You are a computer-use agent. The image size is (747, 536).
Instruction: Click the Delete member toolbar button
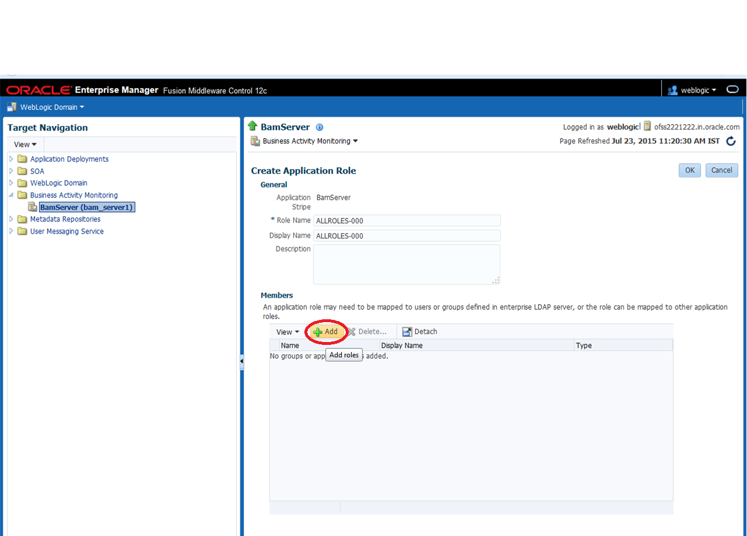(367, 332)
